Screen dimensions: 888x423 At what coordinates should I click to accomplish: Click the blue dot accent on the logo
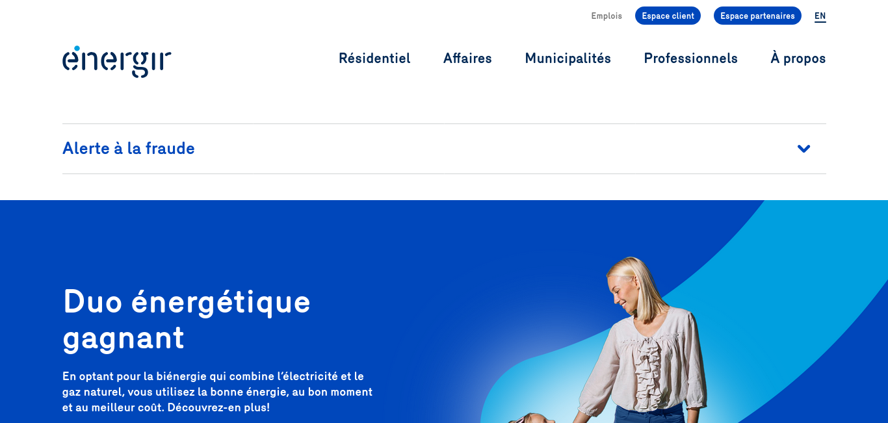click(x=77, y=48)
